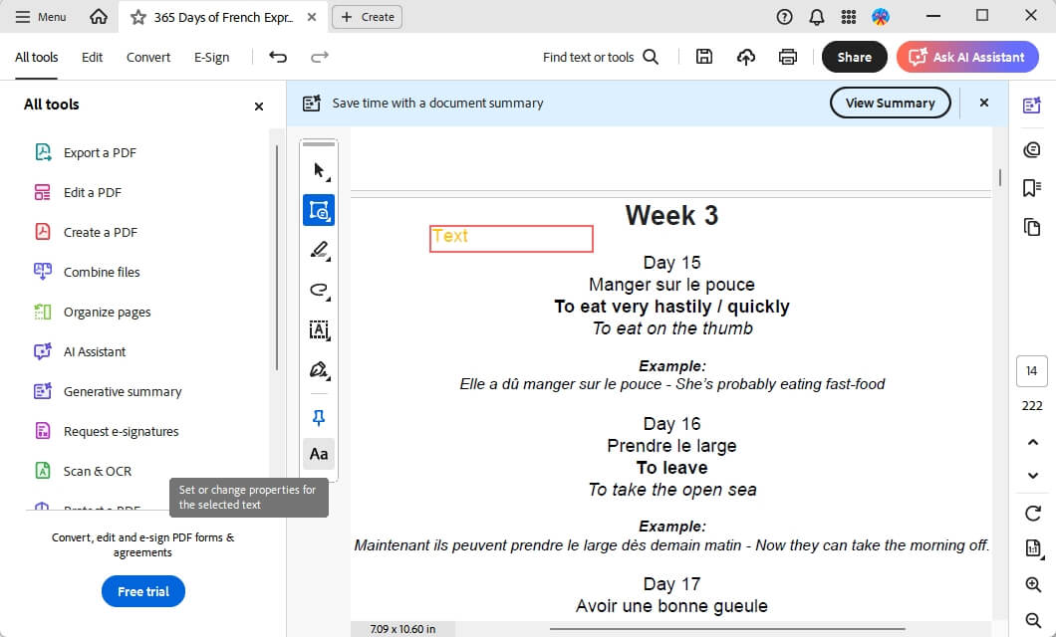Open the apps grid icon

pyautogui.click(x=849, y=17)
